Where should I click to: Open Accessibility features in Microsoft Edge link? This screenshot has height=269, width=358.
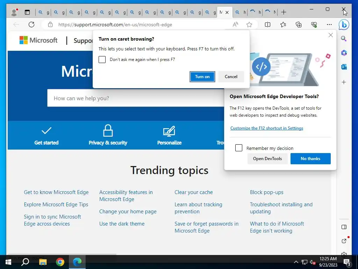click(126, 195)
